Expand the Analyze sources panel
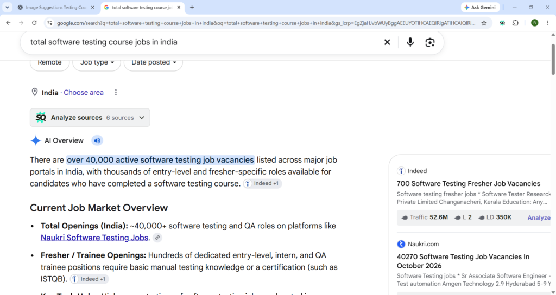The image size is (556, 295). 90,118
